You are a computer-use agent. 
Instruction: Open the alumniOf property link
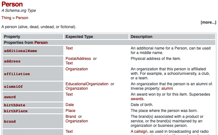(13, 87)
